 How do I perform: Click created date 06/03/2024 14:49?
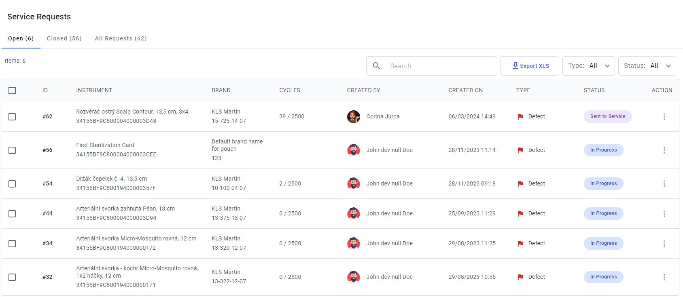[x=472, y=116]
